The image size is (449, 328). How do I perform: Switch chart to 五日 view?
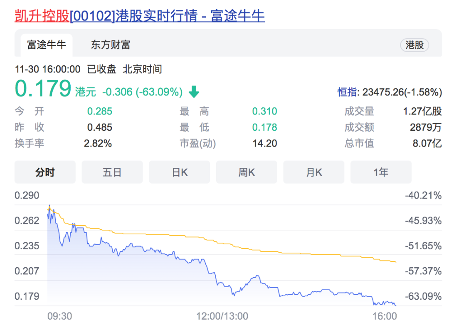[x=112, y=172]
